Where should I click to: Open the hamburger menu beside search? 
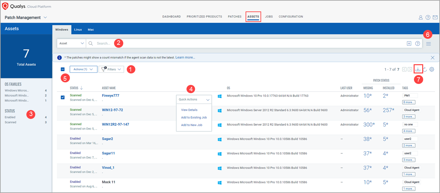tap(429, 44)
